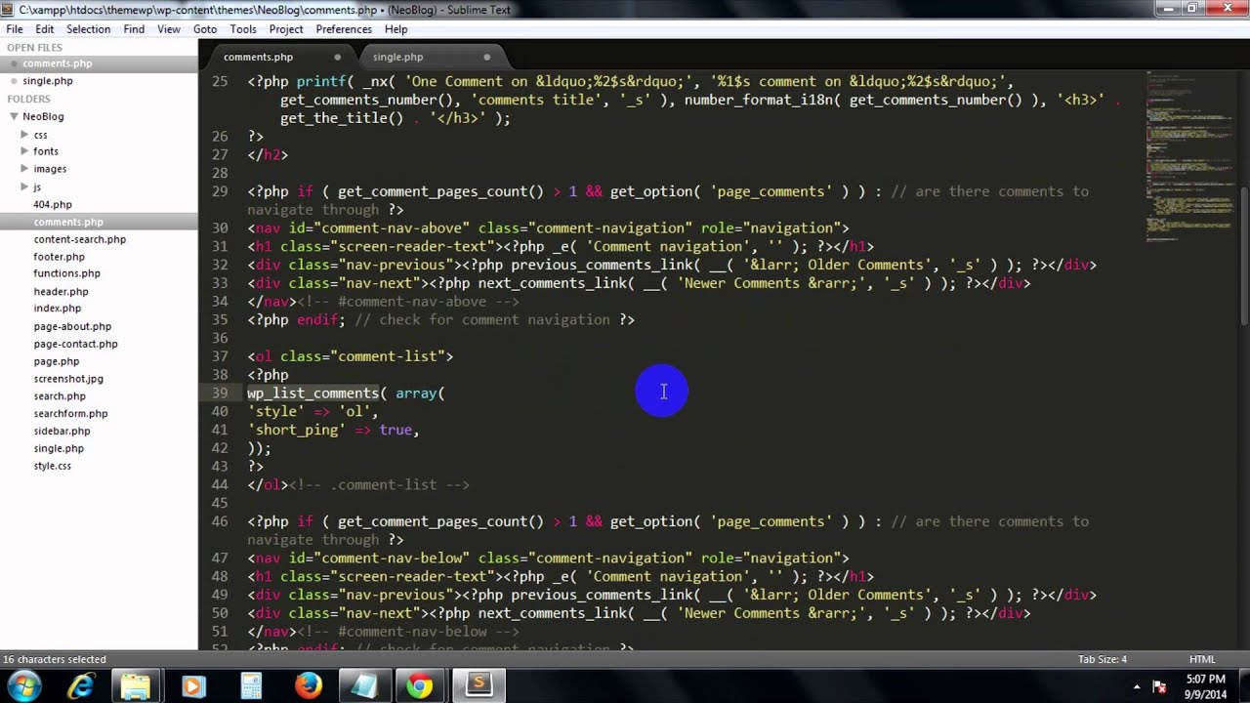Close the single.php tab via its dot
Viewport: 1250px width, 703px height.
point(486,57)
